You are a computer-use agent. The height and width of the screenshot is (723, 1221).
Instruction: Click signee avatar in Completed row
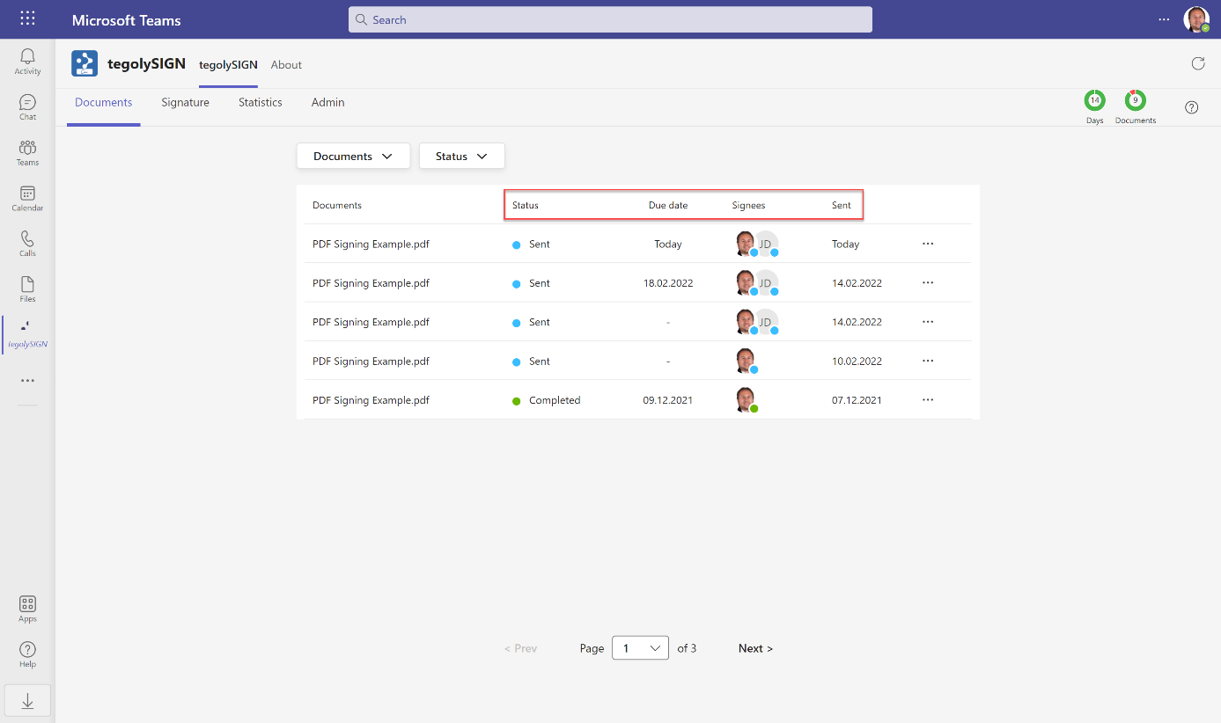click(746, 399)
